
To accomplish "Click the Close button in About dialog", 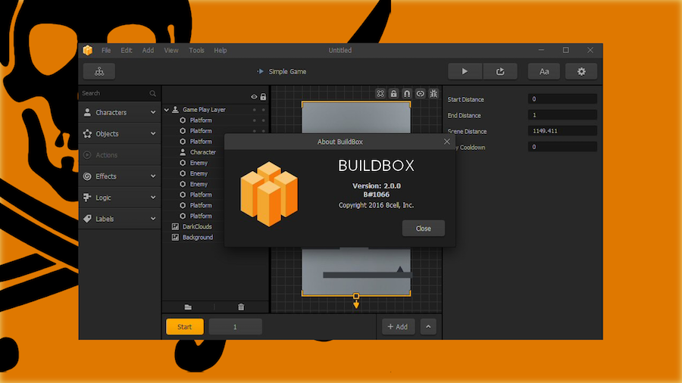I will (423, 229).
